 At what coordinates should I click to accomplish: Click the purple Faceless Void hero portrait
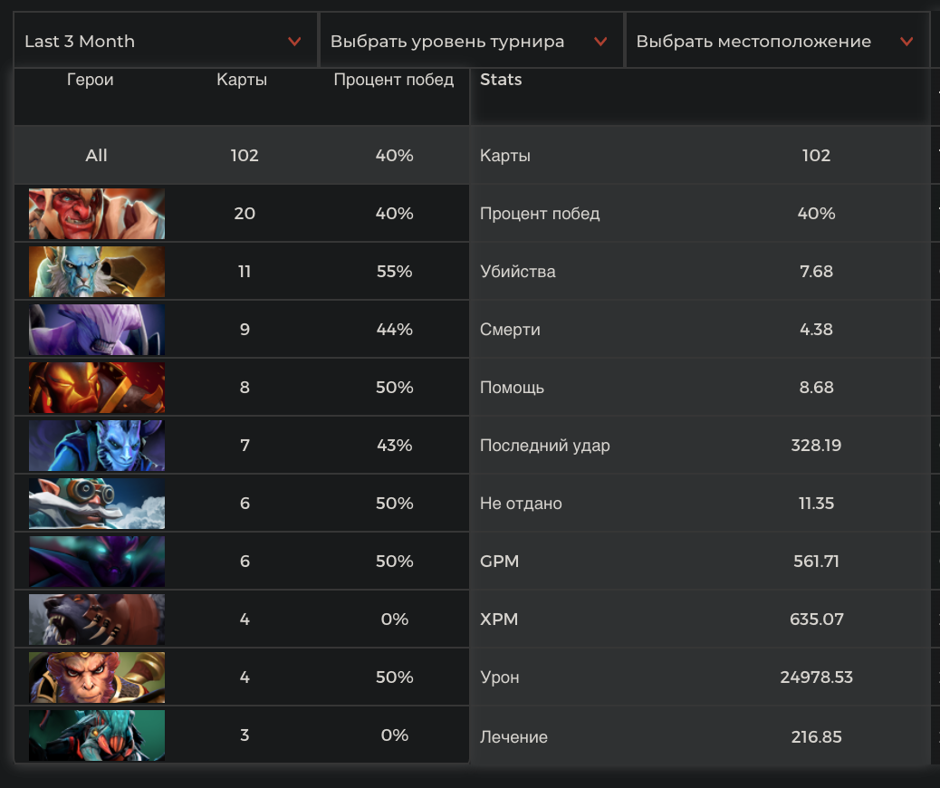(96, 330)
